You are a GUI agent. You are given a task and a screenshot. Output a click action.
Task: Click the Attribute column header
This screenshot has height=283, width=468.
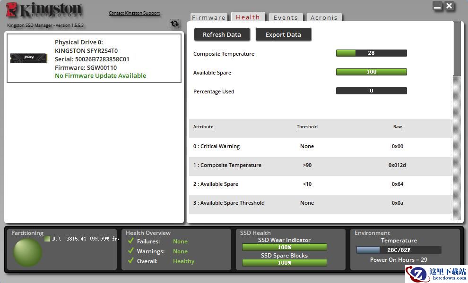203,126
